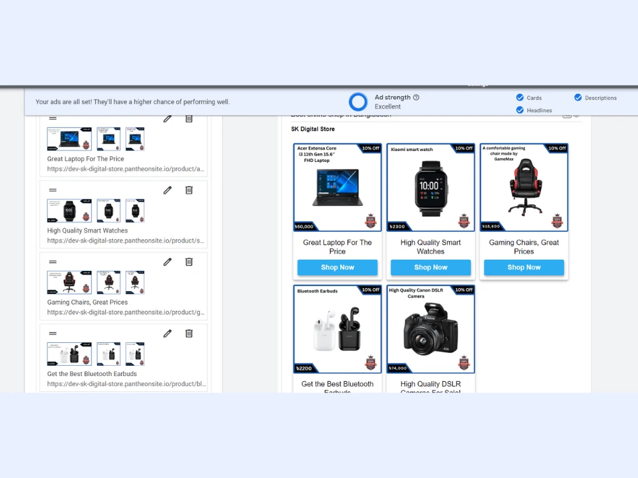Screen dimensions: 638x478
Task: Edit the High Quality Smart Watches card
Action: point(168,190)
